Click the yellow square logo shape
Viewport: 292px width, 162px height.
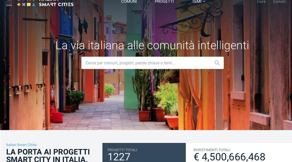29,4
